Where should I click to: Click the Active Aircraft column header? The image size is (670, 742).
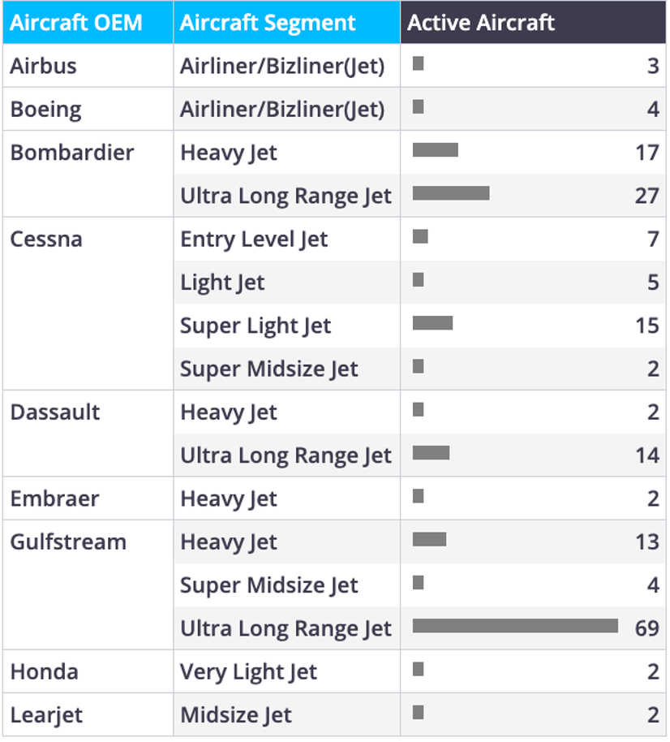(533, 22)
